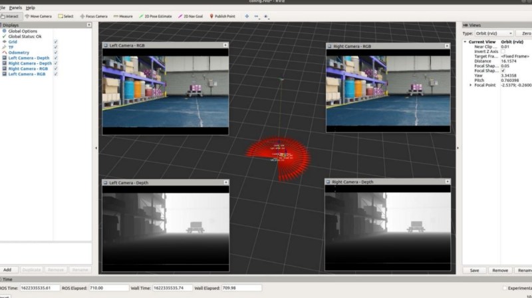Image resolution: width=532 pixels, height=298 pixels.
Task: Activate the Focus Camera tool
Action: tap(94, 16)
